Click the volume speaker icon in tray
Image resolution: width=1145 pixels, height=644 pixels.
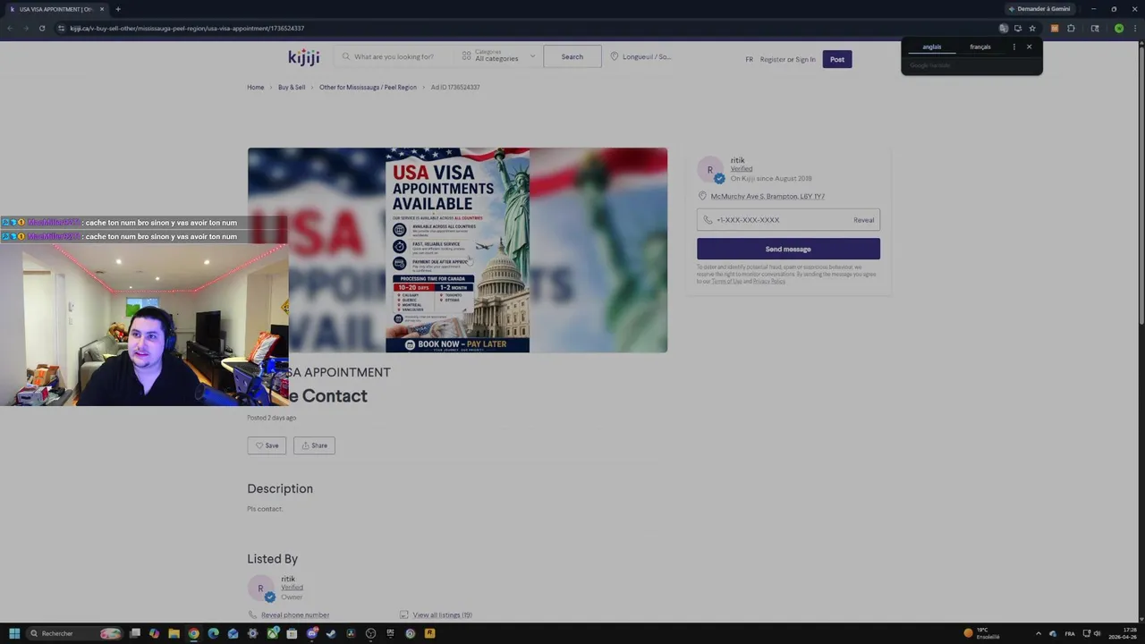point(1098,633)
